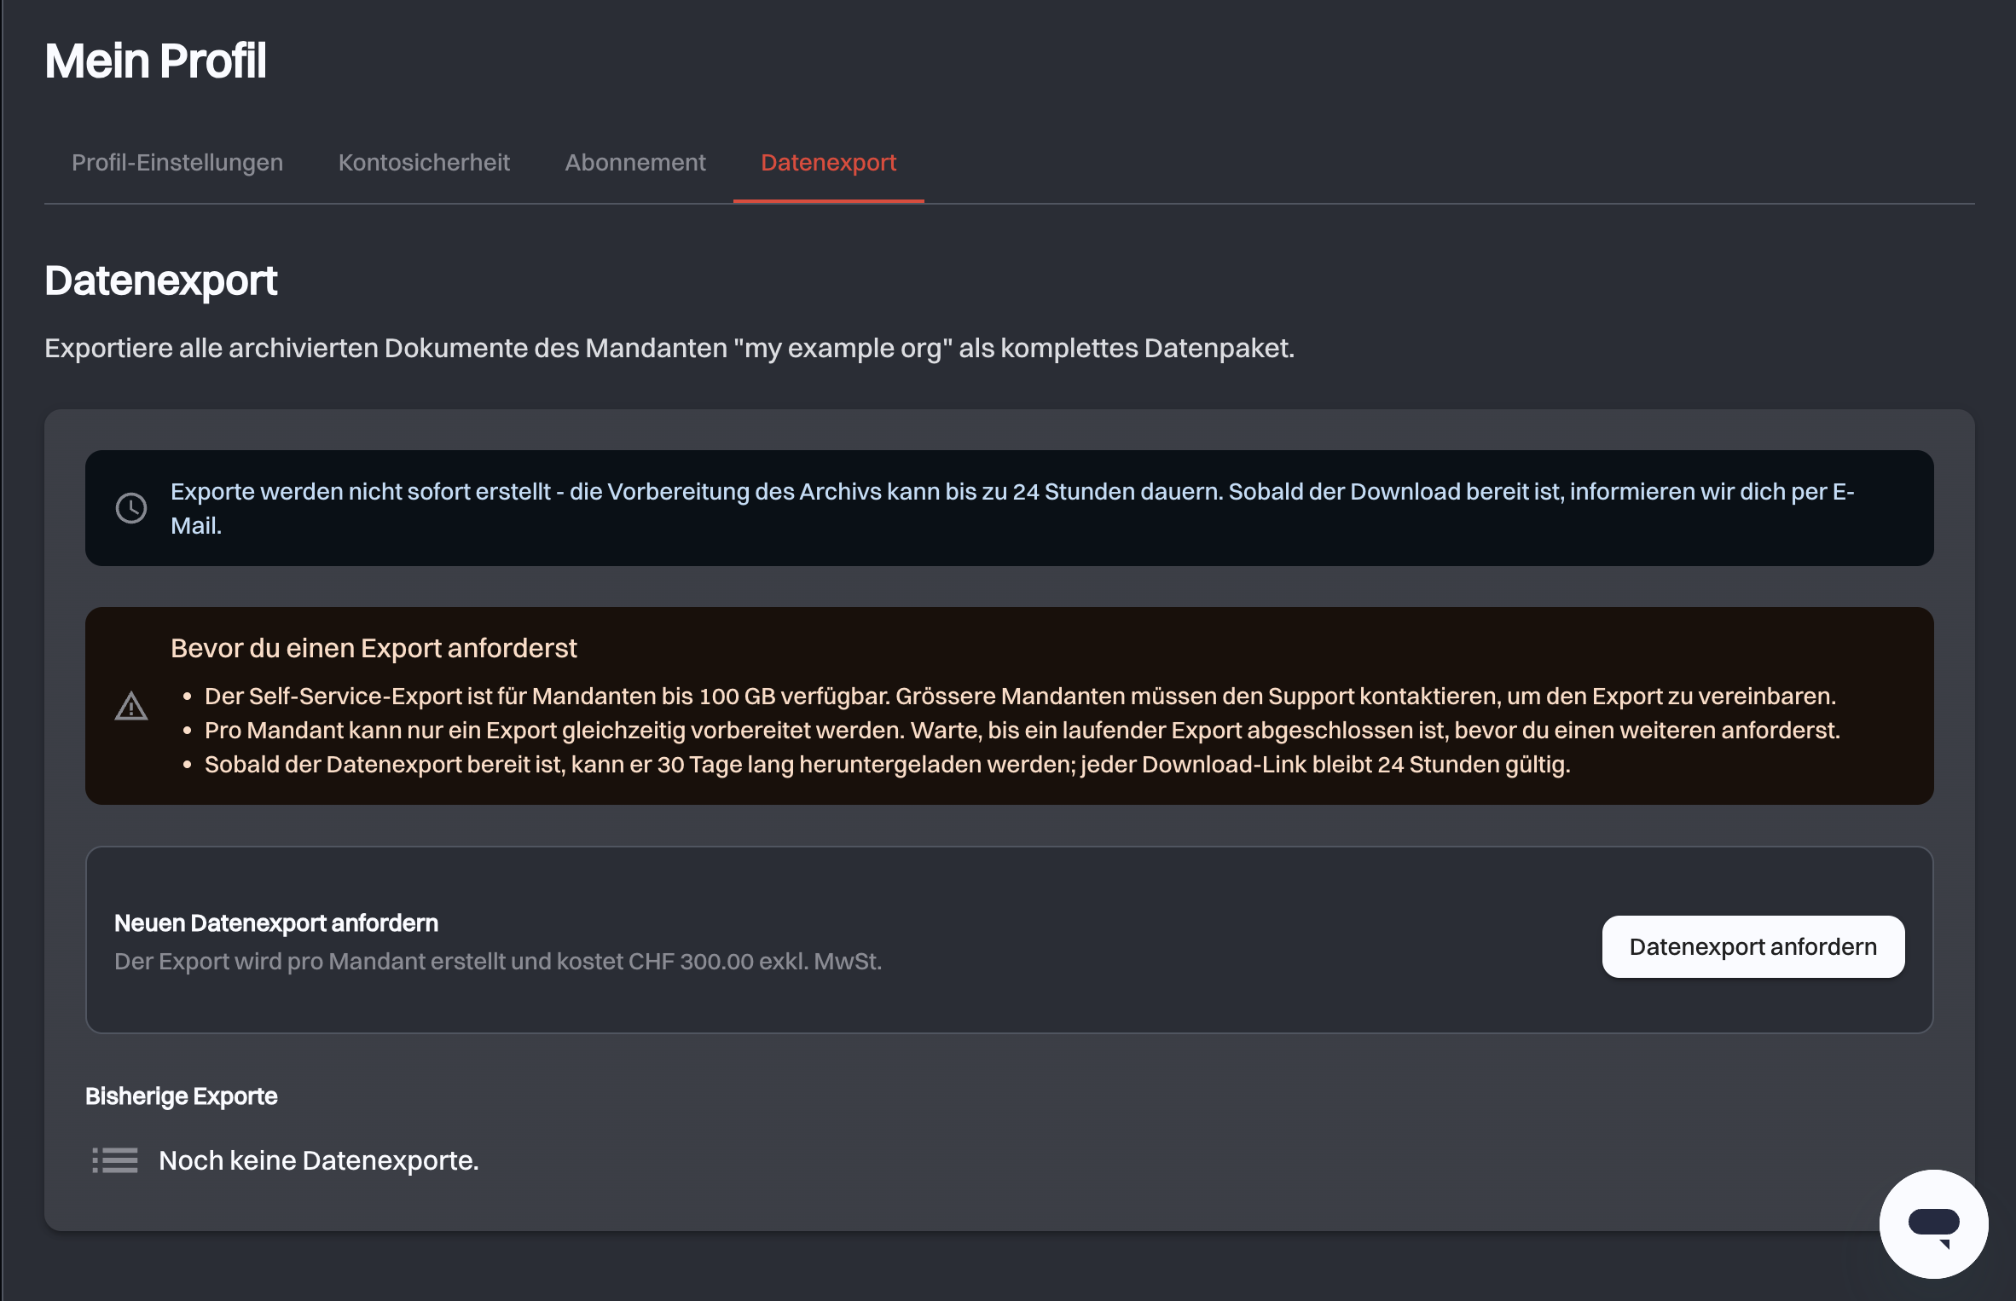Switch to the Kontosicherheit tab
The image size is (2016, 1301).
pyautogui.click(x=424, y=162)
